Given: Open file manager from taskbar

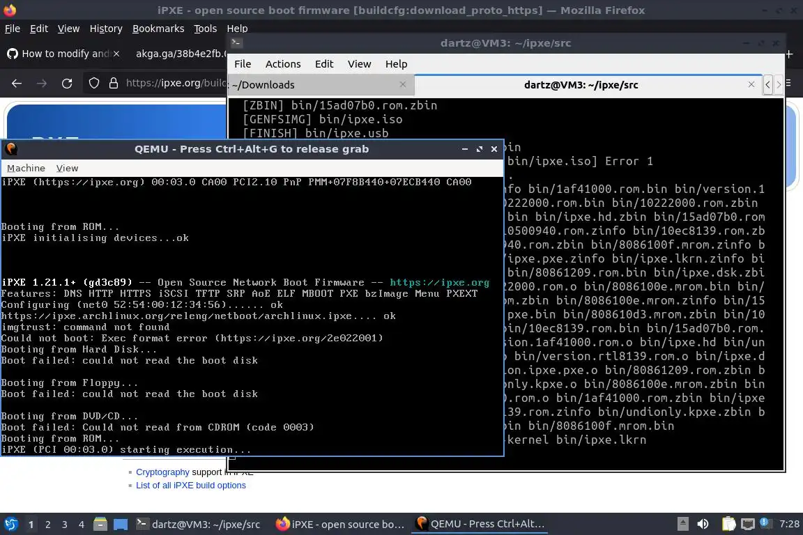Looking at the screenshot, I should click(100, 525).
